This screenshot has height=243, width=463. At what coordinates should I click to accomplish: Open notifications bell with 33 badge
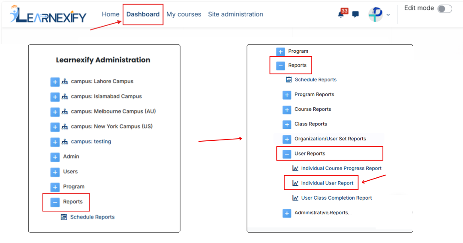pos(342,14)
